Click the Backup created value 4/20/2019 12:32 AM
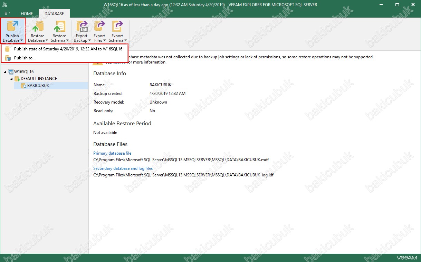Screen dimensions: 421x262 pos(168,94)
